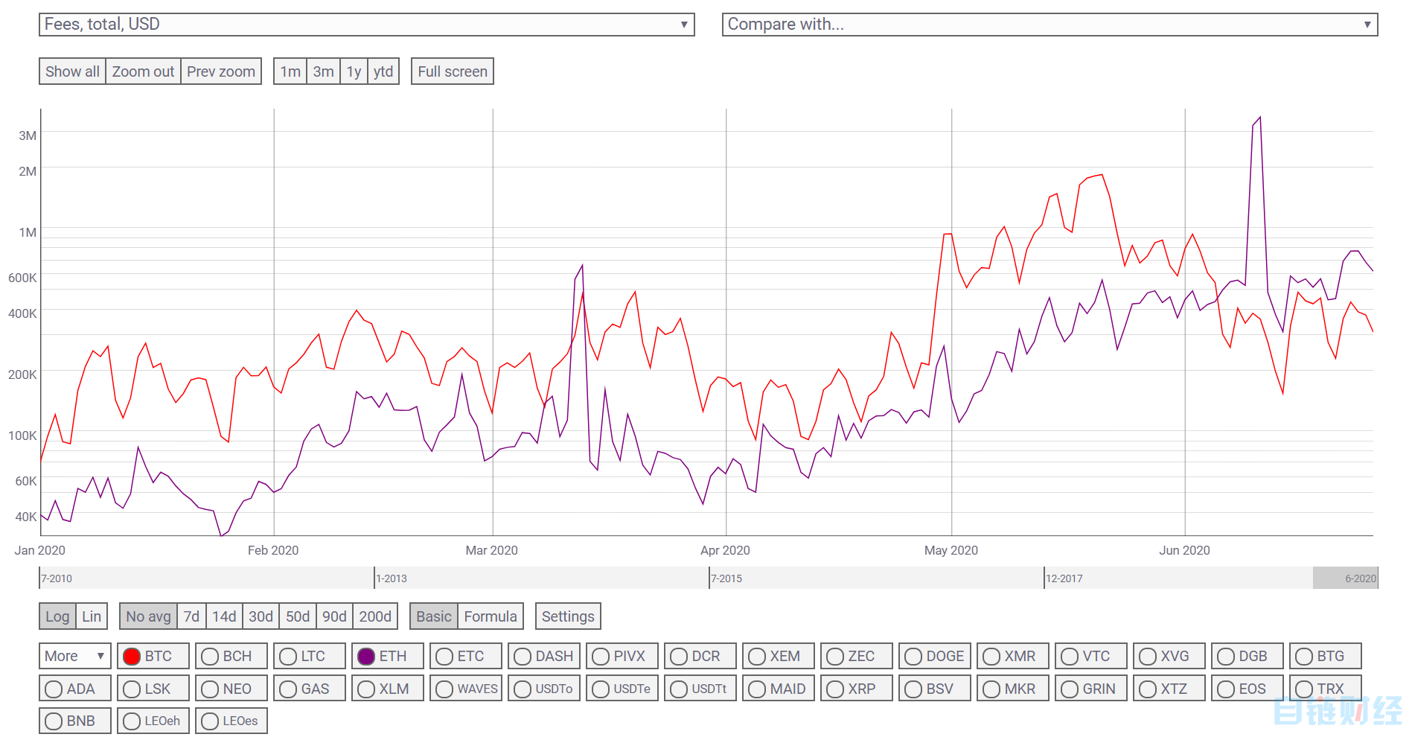Switch to Log scale
The width and height of the screenshot is (1412, 740).
(57, 616)
